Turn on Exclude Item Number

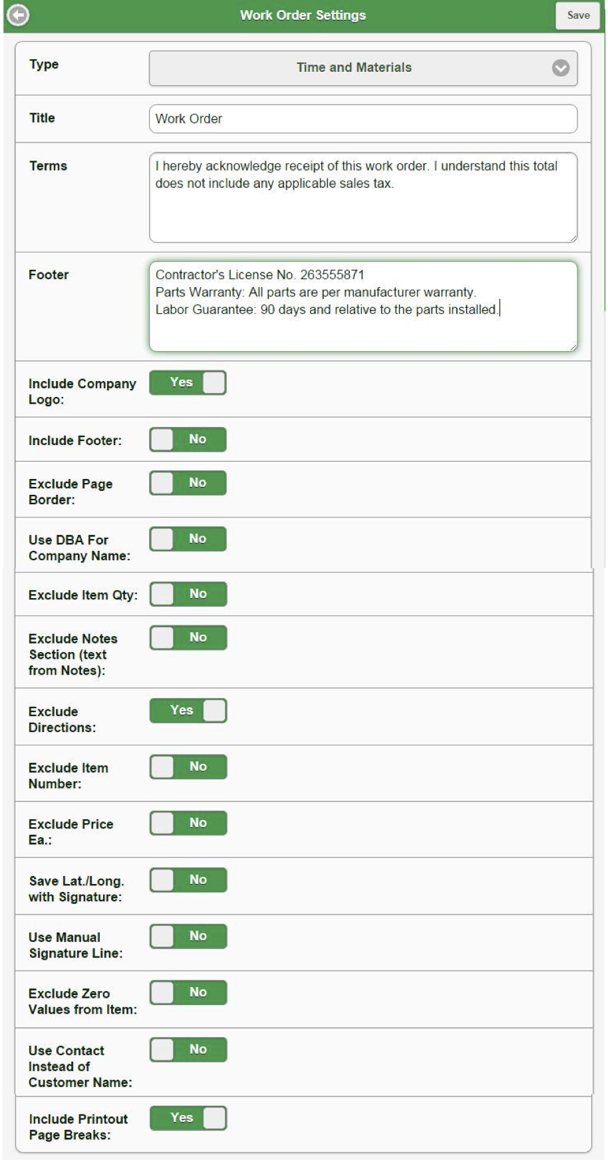[x=188, y=766]
